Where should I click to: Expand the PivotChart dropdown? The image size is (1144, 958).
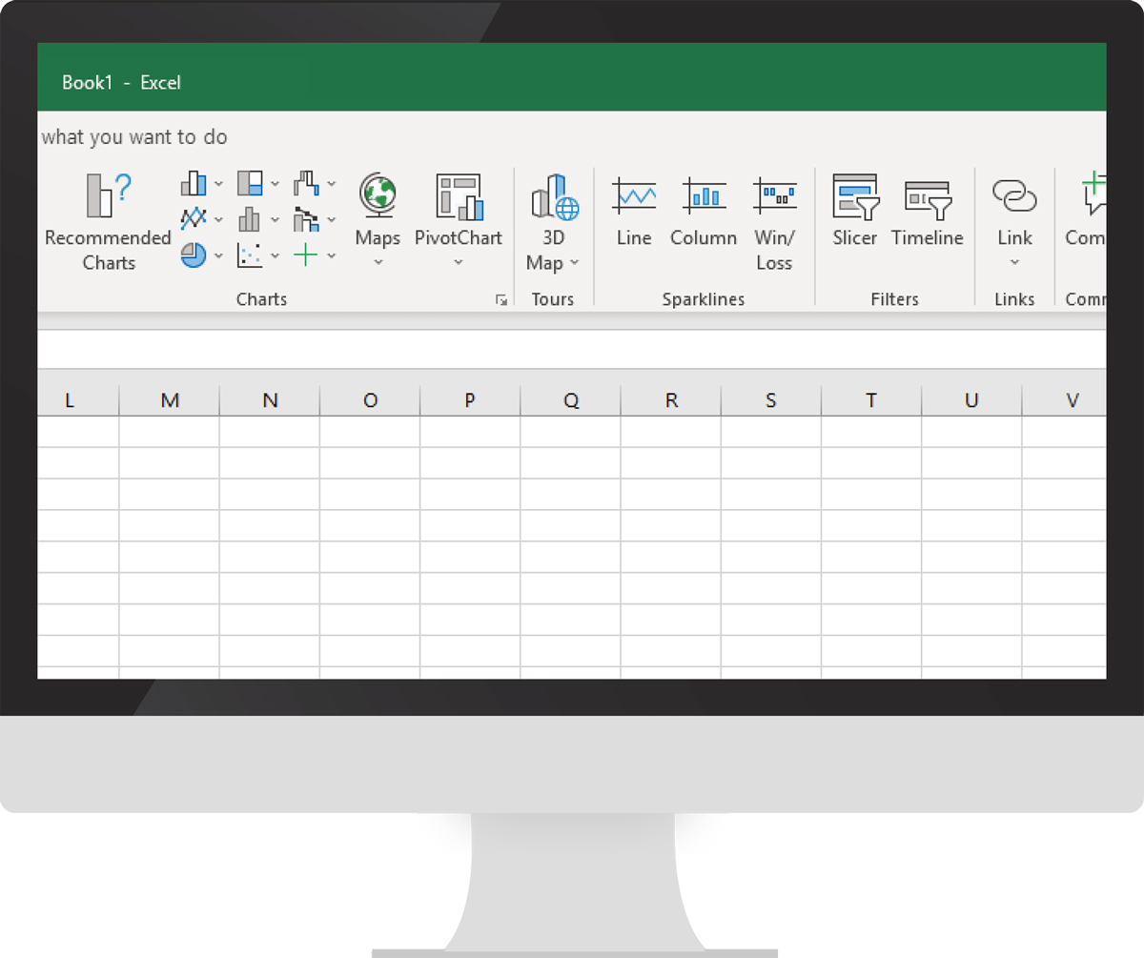[458, 262]
